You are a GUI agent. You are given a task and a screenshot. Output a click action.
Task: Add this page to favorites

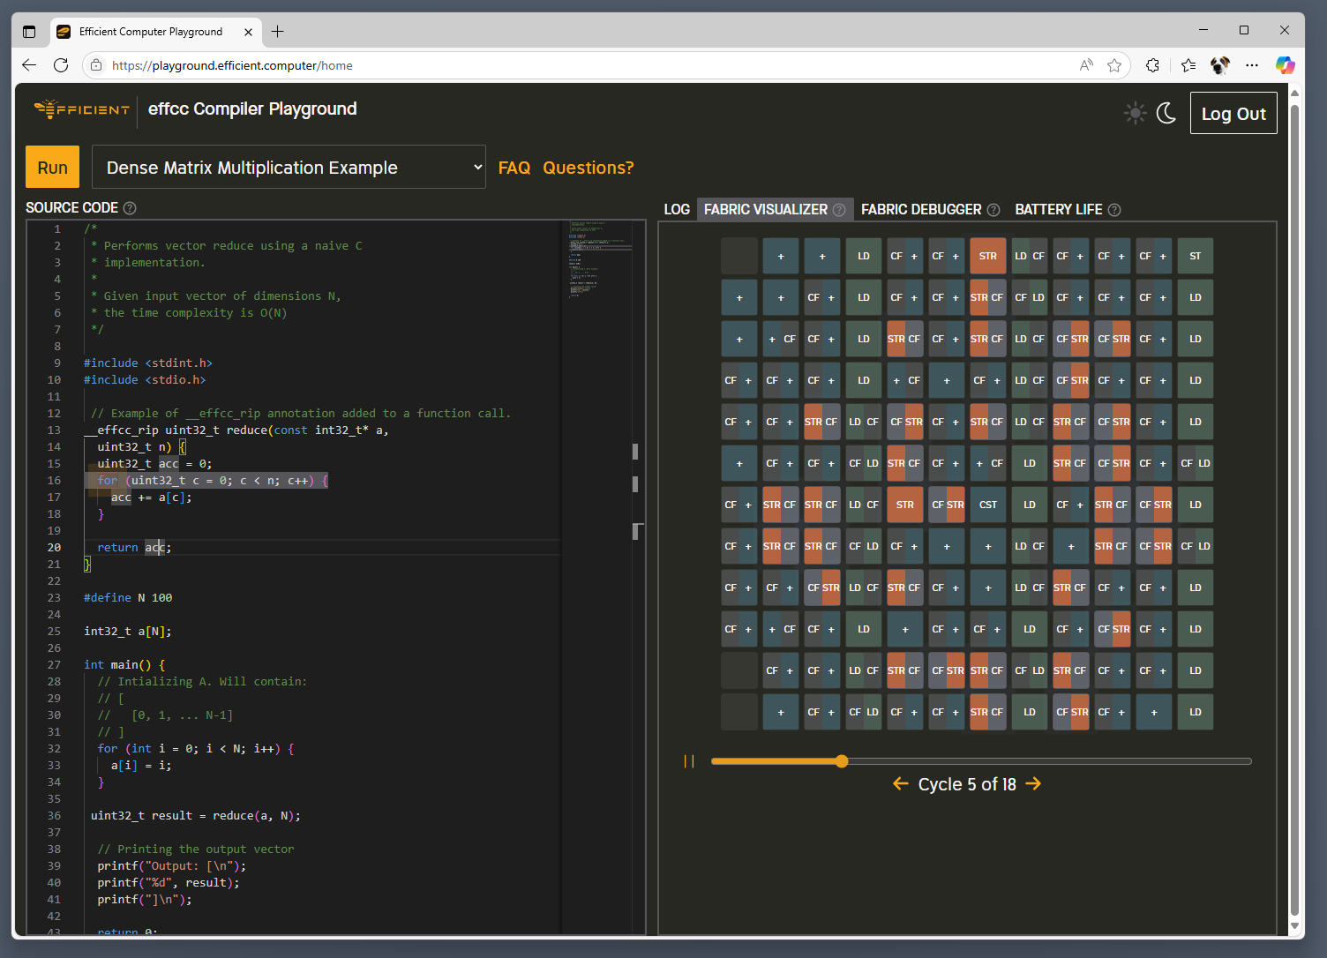click(1114, 65)
